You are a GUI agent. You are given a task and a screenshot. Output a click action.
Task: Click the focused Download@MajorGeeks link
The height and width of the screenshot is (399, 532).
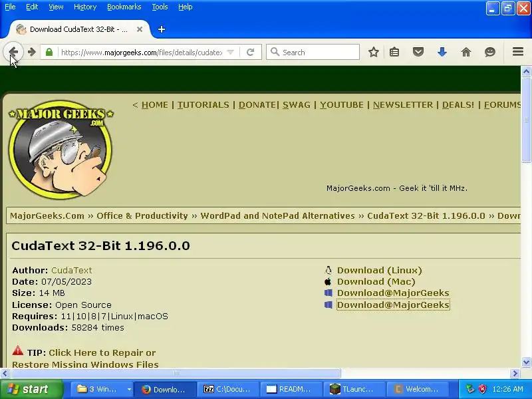[393, 305]
